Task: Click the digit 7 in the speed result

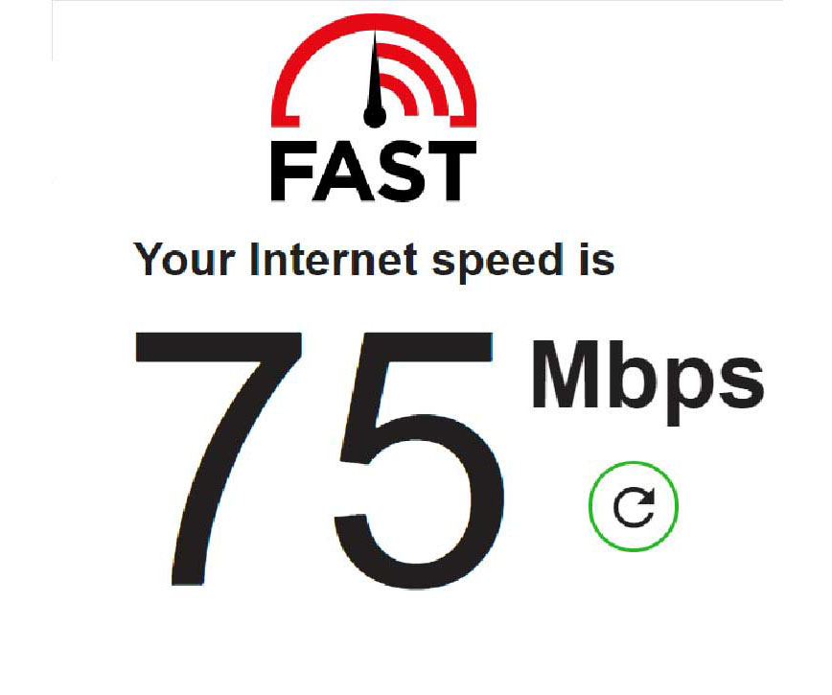Action: tap(219, 459)
